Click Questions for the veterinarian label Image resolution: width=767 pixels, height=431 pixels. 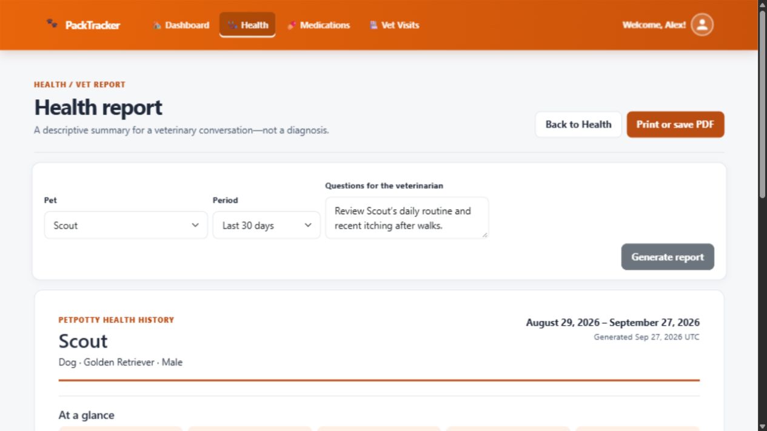(384, 186)
